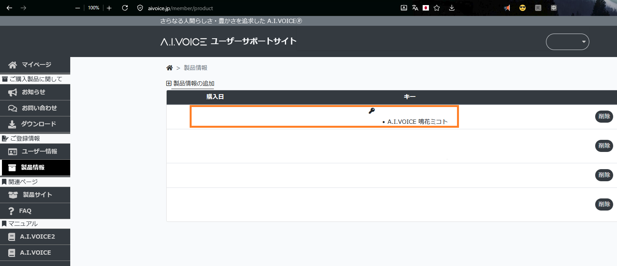Click the plus box icon beside 製品情報の追加
Viewport: 617px width, 266px height.
pyautogui.click(x=169, y=83)
